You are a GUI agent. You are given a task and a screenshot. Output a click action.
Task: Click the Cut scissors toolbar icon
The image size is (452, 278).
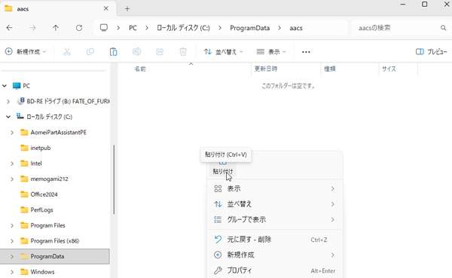pos(67,52)
